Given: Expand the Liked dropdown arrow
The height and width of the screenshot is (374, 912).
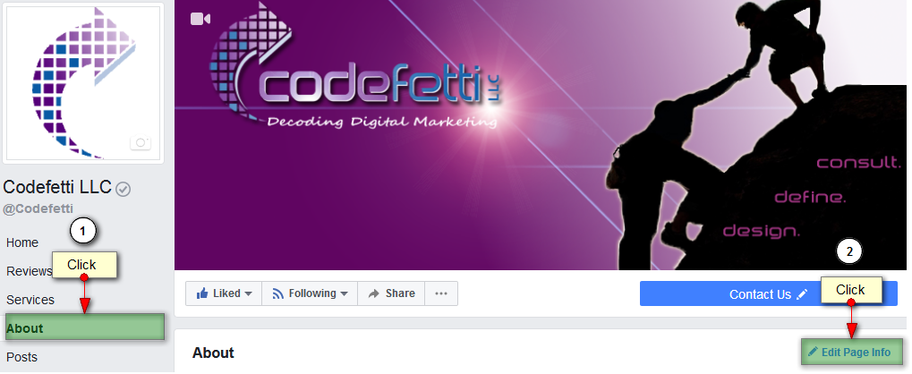Looking at the screenshot, I should point(248,293).
